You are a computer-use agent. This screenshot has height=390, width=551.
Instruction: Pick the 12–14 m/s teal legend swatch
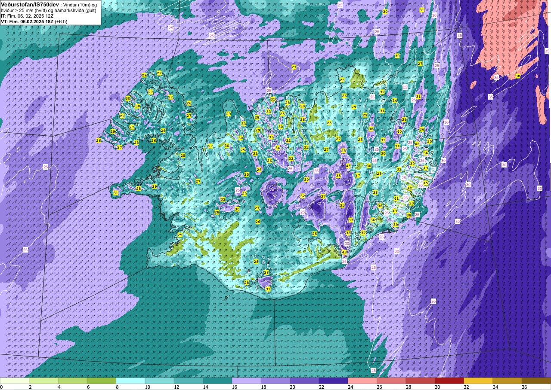coord(189,381)
